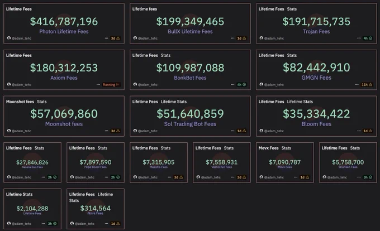The width and height of the screenshot is (380, 231).
Task: Switch to Stats tab on Trojan Fees card
Action: (292, 9)
